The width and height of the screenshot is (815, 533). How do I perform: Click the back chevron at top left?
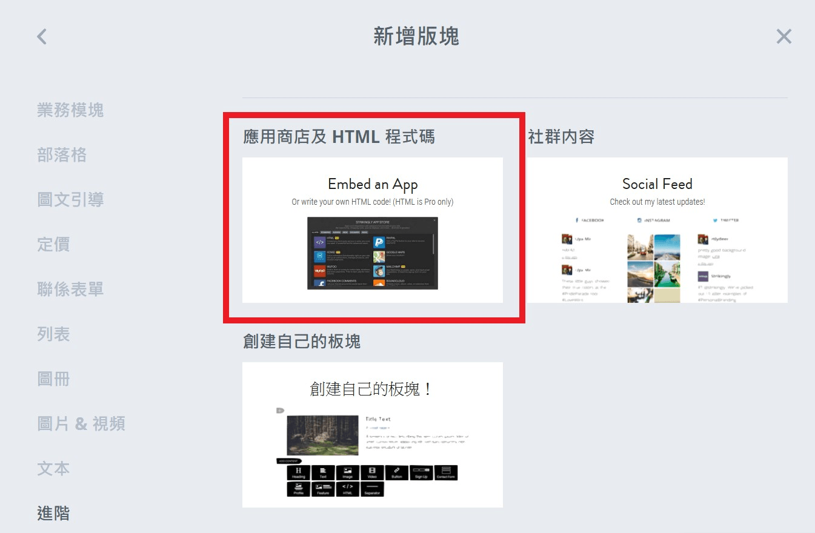pyautogui.click(x=41, y=36)
